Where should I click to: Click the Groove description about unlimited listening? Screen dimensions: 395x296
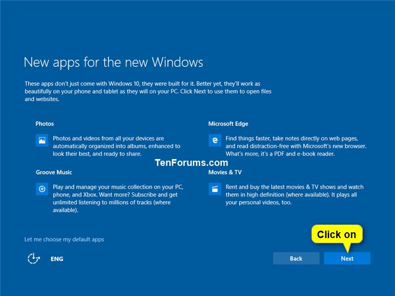(118, 199)
